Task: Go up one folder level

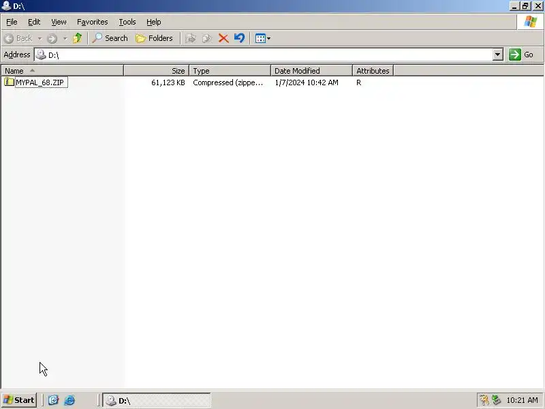Action: pos(78,38)
